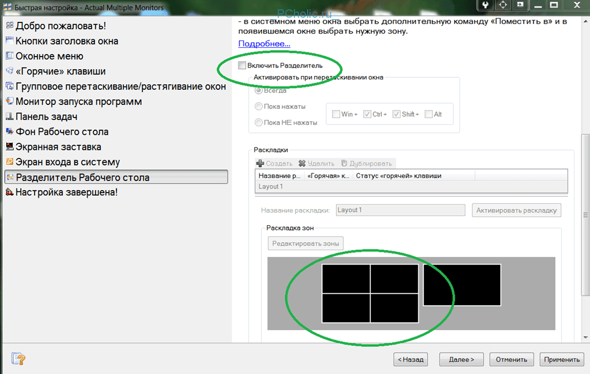The width and height of the screenshot is (590, 374).
Task: Click the Экранная заставка sidebar icon
Action: coord(10,146)
